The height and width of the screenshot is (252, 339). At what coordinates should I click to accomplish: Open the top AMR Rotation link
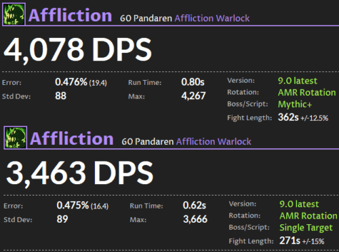coord(306,92)
